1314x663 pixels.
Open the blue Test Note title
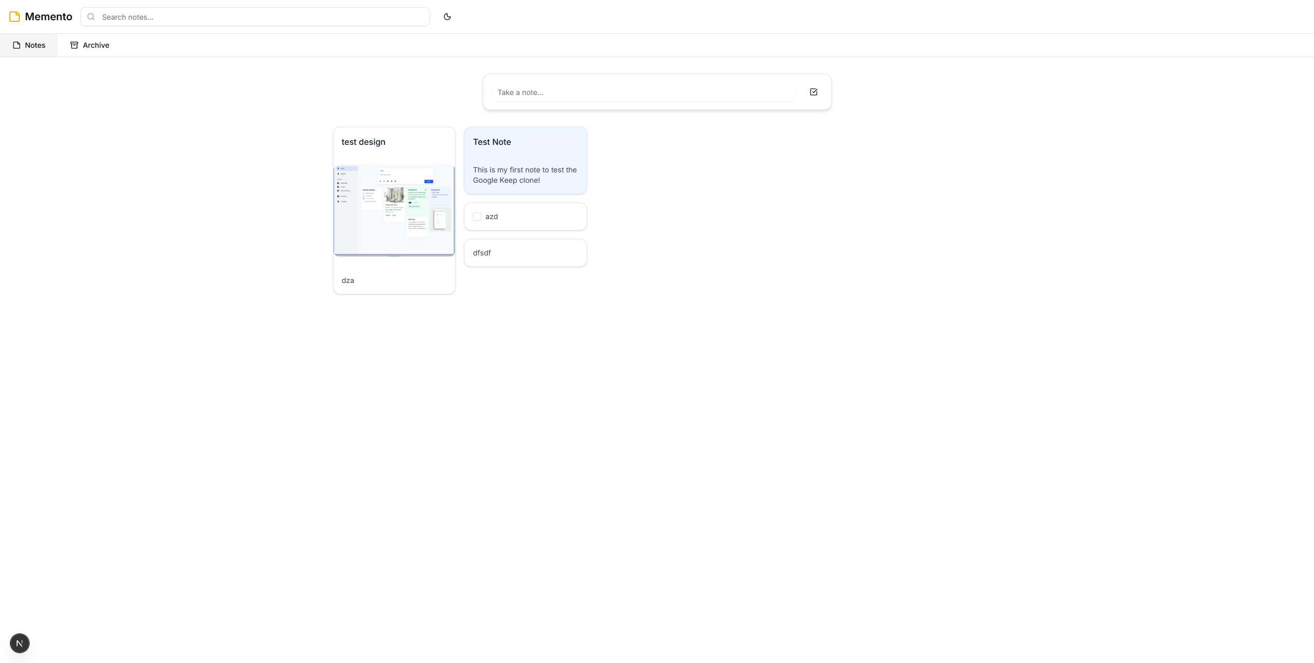492,142
